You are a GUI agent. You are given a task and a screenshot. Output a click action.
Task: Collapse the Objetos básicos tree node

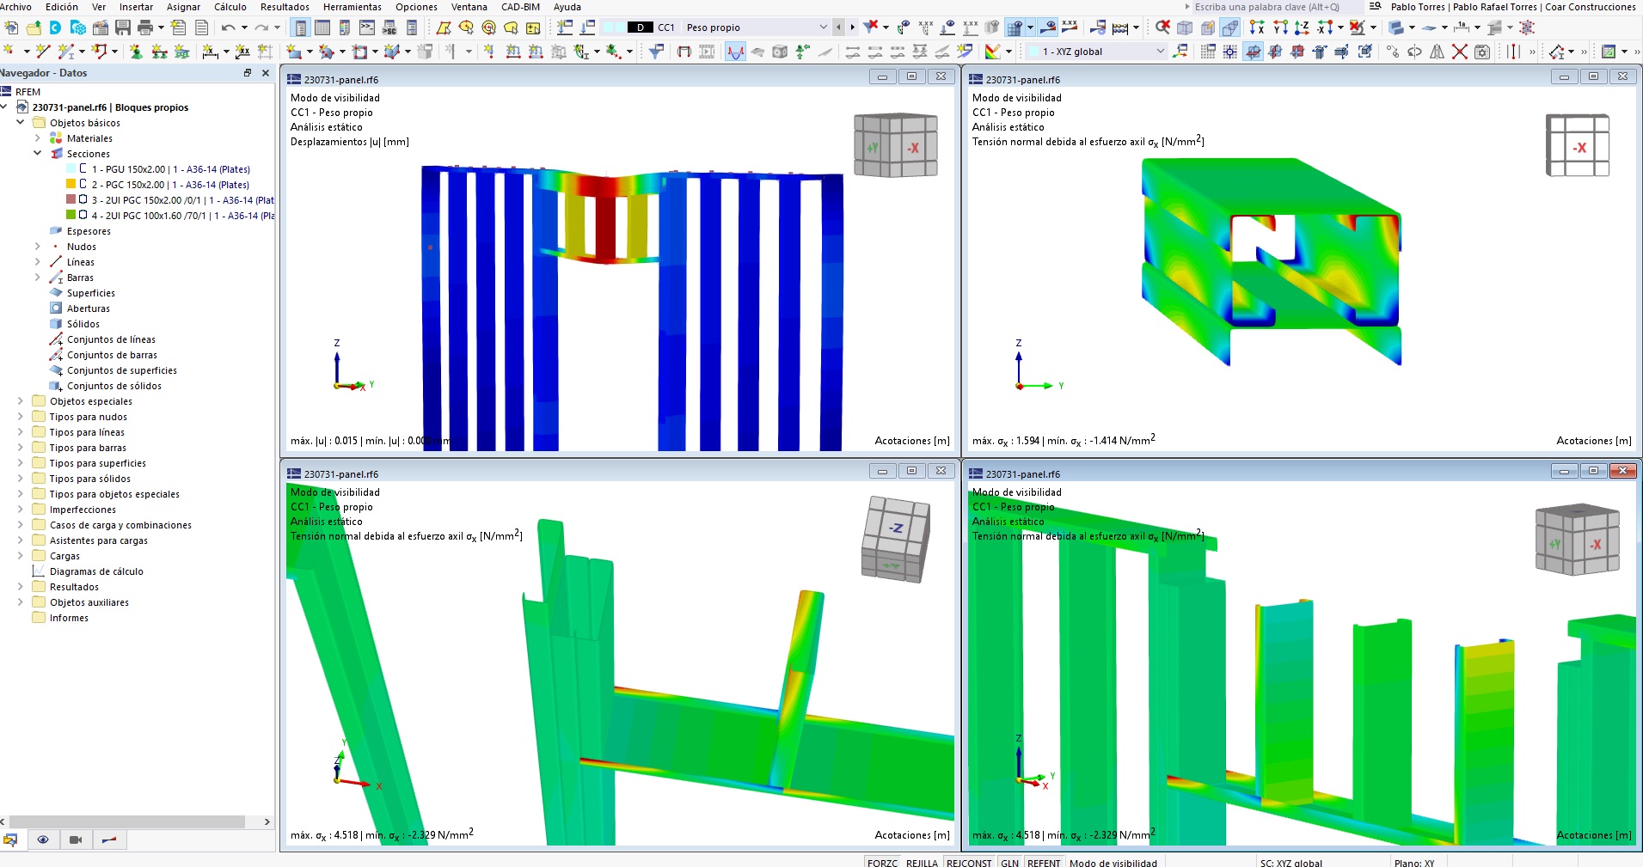pos(20,123)
